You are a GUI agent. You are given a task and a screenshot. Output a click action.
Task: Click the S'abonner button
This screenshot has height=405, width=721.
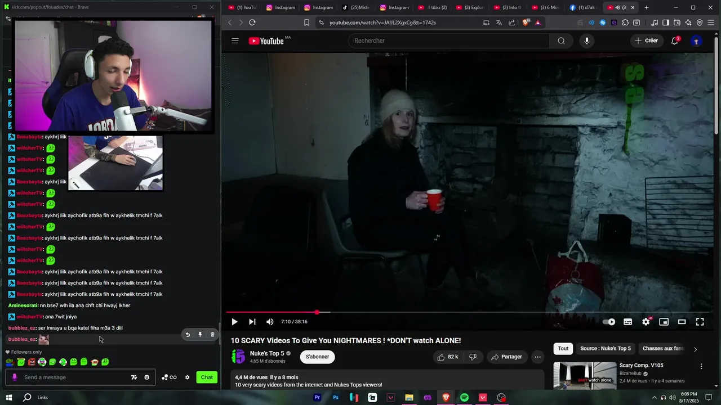(317, 357)
